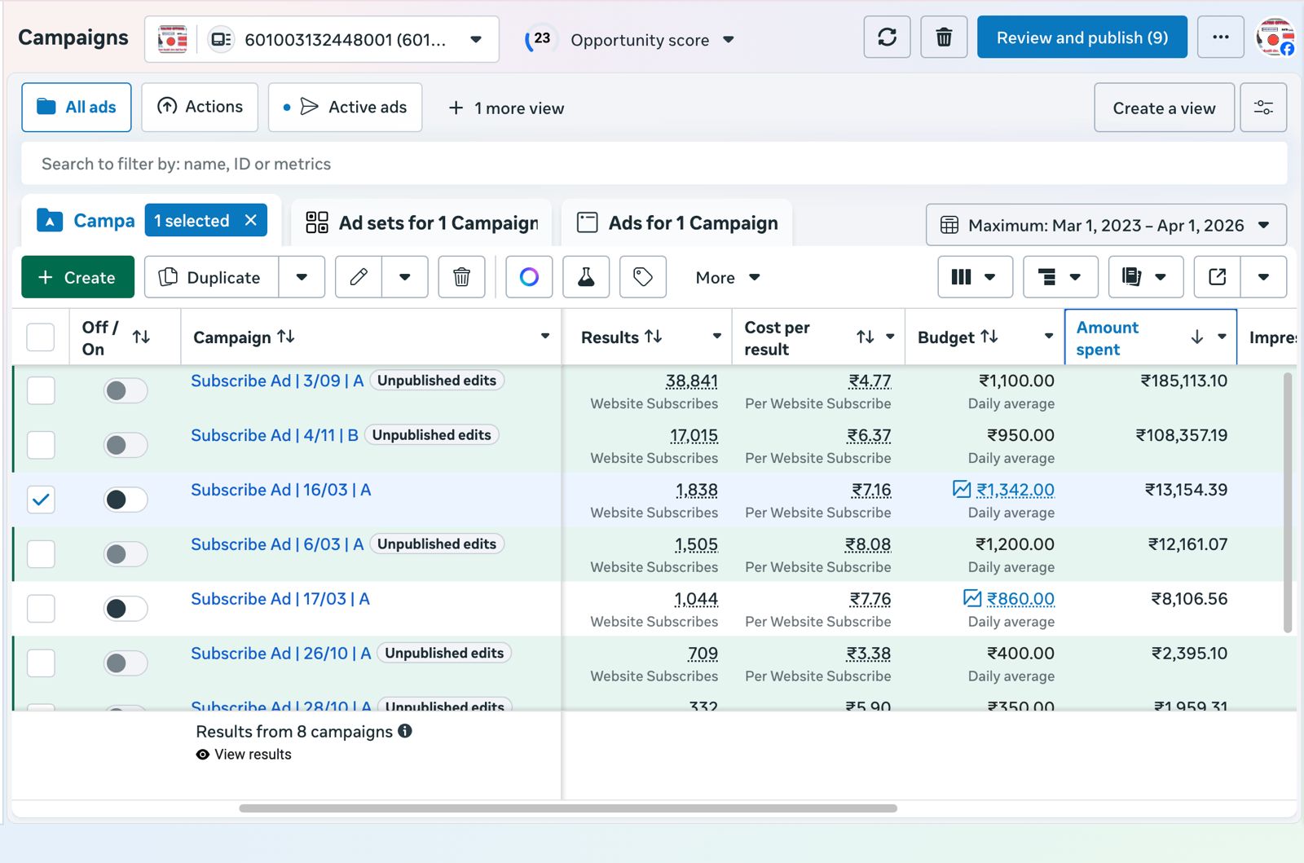This screenshot has width=1304, height=863.
Task: Open the columns layout icon dropdown
Action: (x=976, y=277)
